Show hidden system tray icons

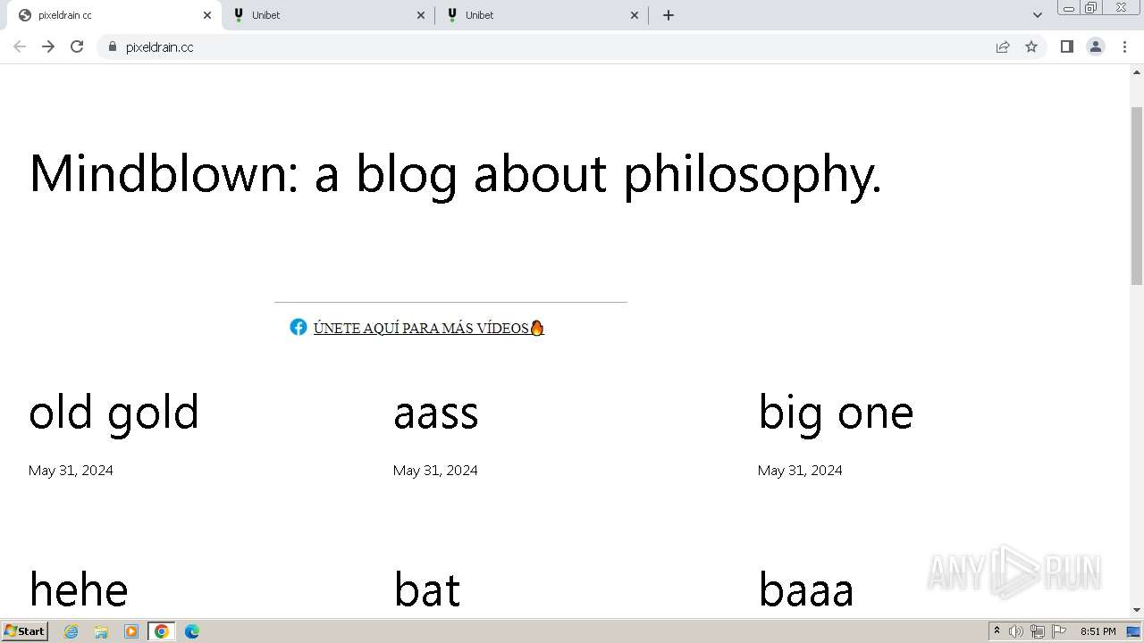[x=997, y=631]
